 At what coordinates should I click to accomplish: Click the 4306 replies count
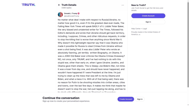[x=67, y=8]
